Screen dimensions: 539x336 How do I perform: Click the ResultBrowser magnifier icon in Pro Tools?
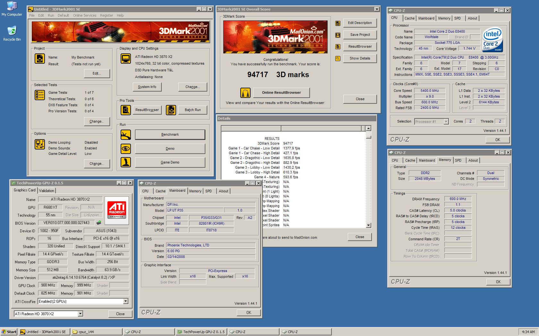click(126, 110)
